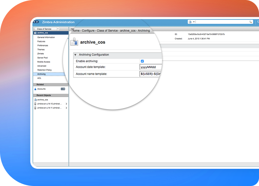Open the Mobile Access section
The width and height of the screenshot is (259, 186).
click(43, 62)
